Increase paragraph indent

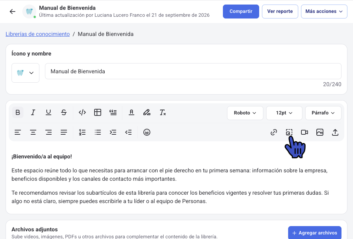click(113, 132)
